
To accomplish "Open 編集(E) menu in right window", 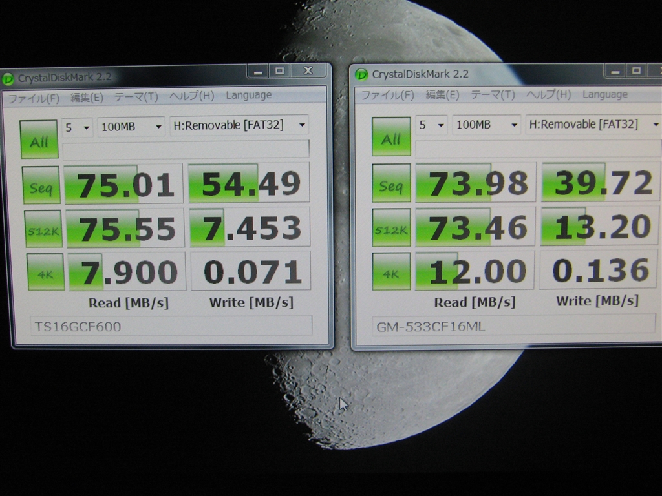I will point(442,94).
